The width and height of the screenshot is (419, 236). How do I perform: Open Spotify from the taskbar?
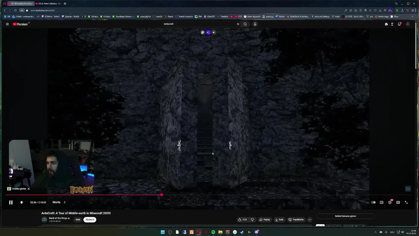[x=213, y=232]
